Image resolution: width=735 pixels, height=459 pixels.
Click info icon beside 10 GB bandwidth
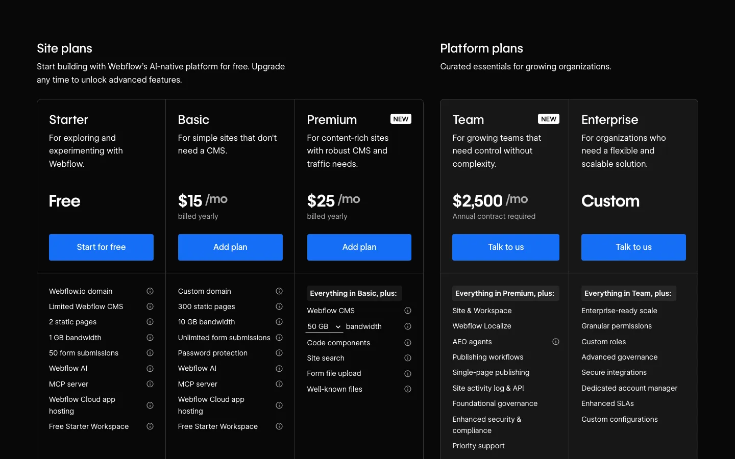pos(279,322)
